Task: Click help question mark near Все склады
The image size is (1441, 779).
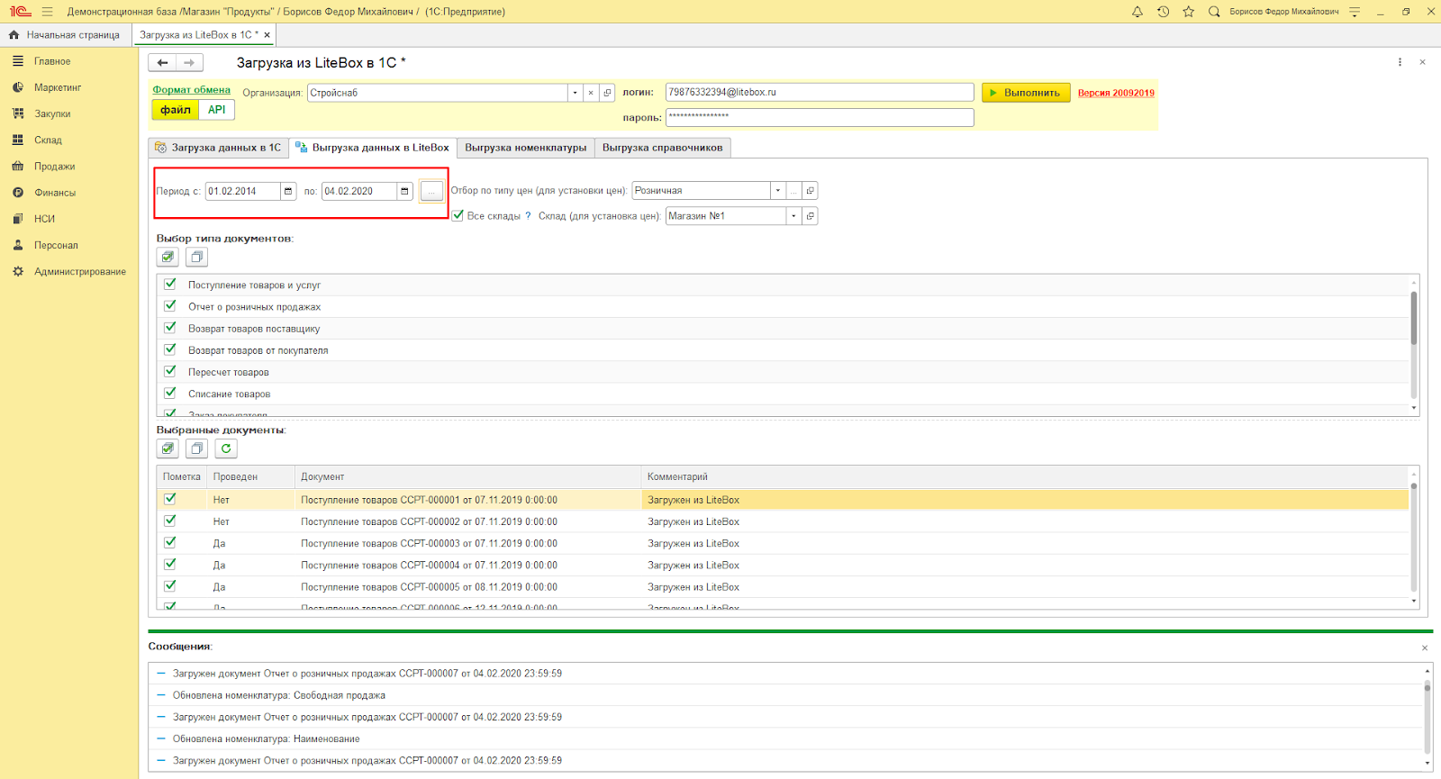Action: coord(529,216)
